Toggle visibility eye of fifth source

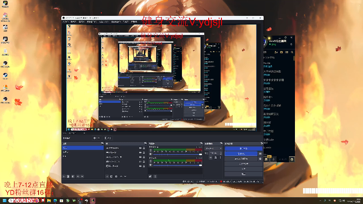tap(140, 166)
